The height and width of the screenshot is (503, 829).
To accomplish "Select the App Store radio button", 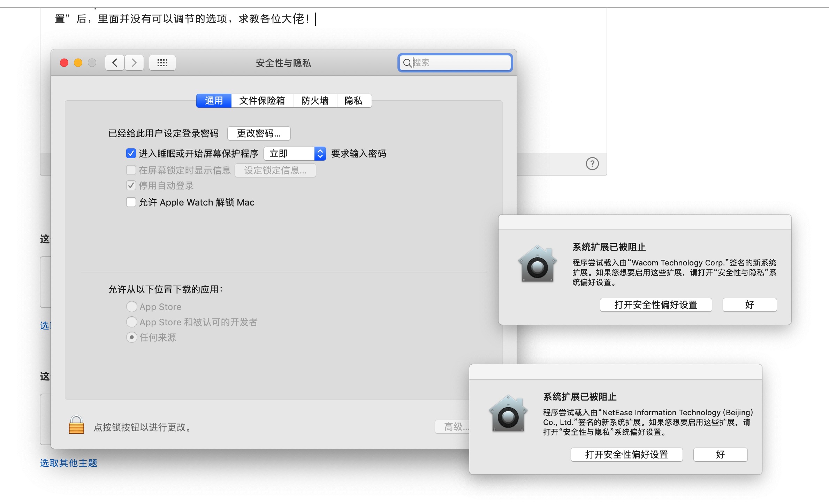I will pos(131,307).
